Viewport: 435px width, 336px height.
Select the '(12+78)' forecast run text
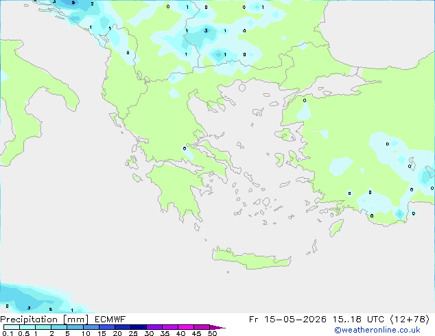coord(410,320)
